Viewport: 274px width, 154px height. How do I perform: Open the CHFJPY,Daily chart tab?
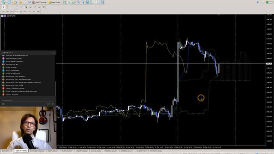(x=156, y=151)
